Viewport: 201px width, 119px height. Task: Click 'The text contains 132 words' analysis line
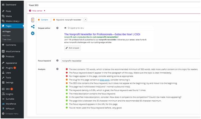pyautogui.click(x=133, y=69)
